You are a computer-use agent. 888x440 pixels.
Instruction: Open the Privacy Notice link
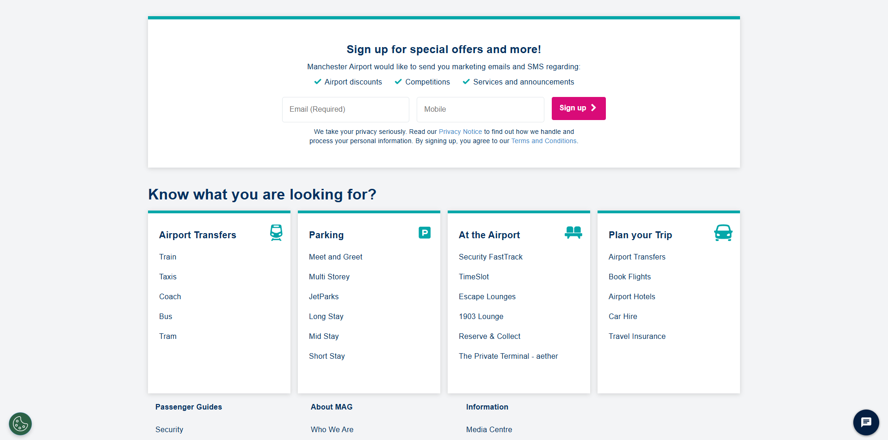point(460,132)
